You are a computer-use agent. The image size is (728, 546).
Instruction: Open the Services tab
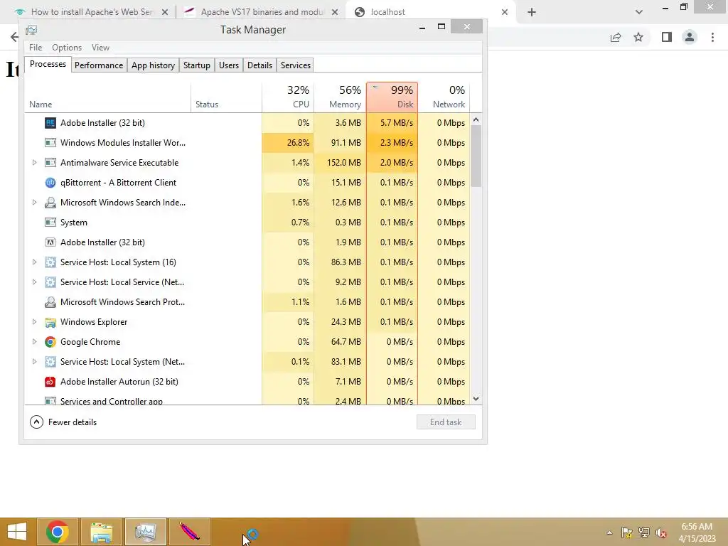coord(296,65)
